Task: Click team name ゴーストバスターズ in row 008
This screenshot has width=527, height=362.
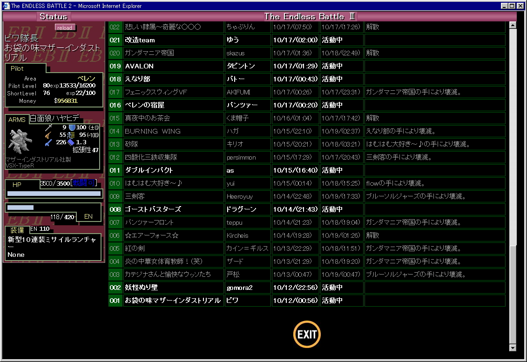Action: click(x=153, y=209)
